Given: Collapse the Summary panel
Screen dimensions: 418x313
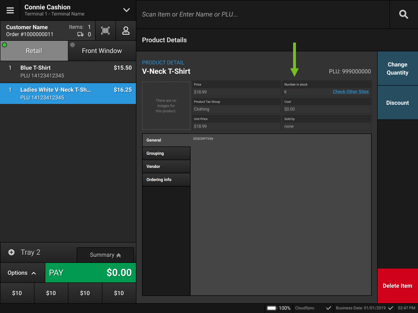Looking at the screenshot, I should (105, 255).
